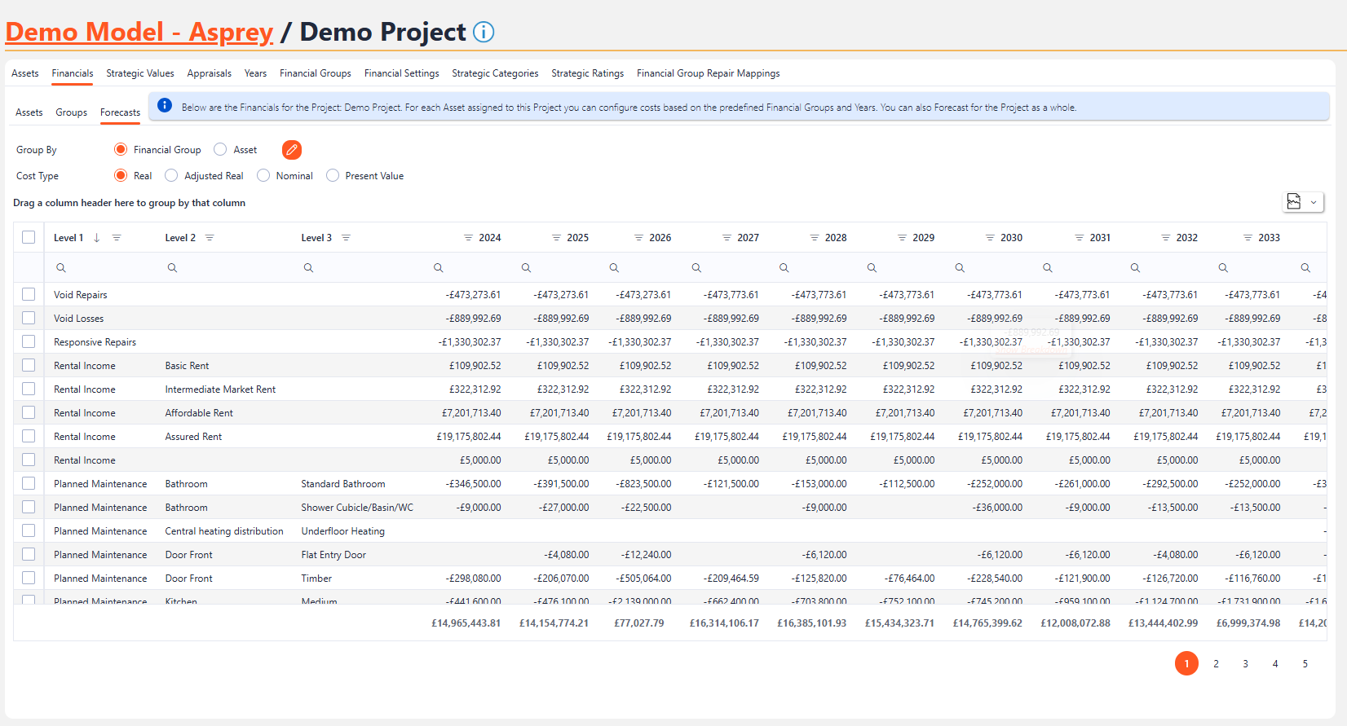Image resolution: width=1347 pixels, height=726 pixels.
Task: Click the orange pencil edit button
Action: pos(292,150)
